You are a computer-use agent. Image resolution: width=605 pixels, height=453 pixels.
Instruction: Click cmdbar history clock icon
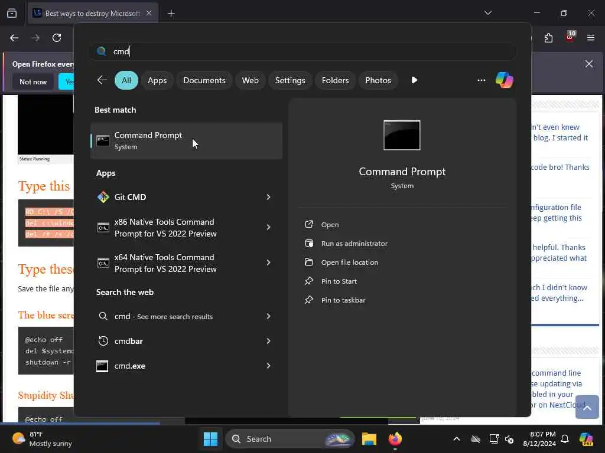click(x=103, y=341)
